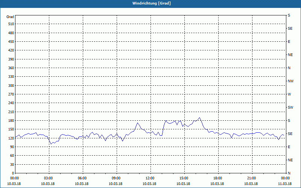Select the 09:00 time axis marker

117,178
